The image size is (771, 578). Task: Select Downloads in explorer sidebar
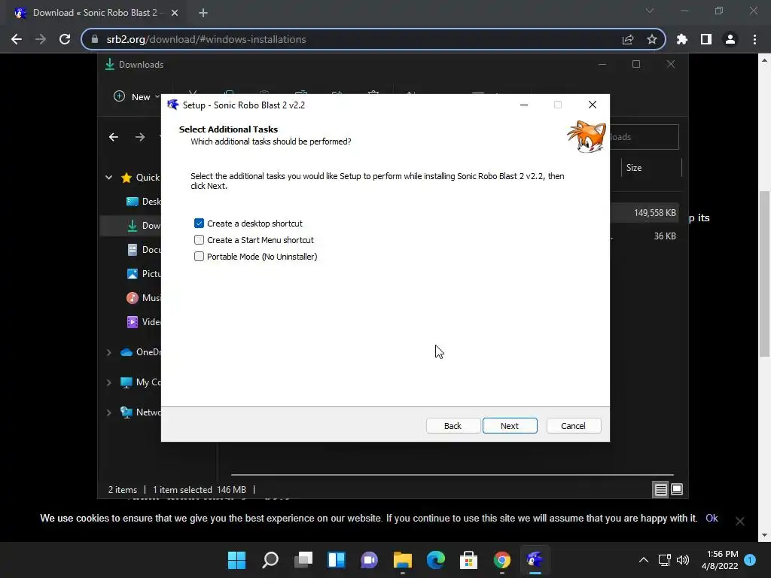[143, 226]
